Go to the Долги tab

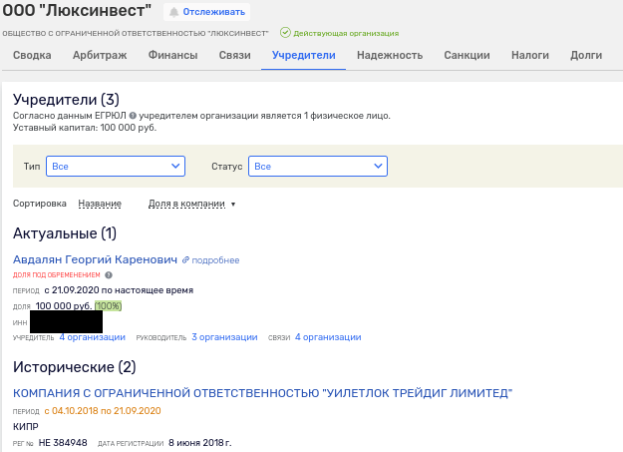[x=586, y=55]
